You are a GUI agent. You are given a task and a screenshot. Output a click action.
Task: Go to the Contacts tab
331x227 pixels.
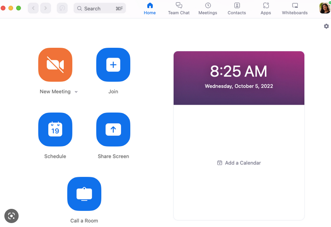pyautogui.click(x=237, y=8)
